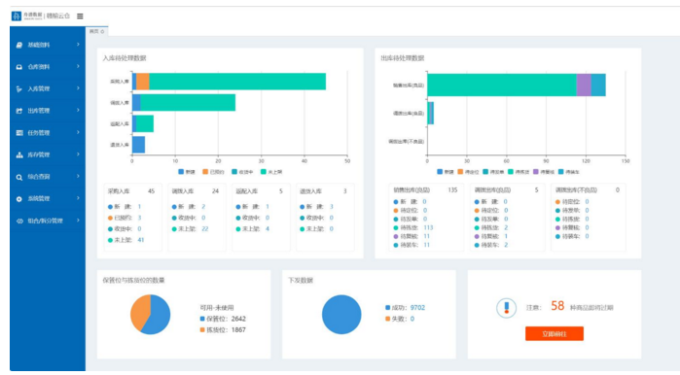680x375 pixels.
Task: Click the blue 保管位 pie slice
Action: [159, 316]
